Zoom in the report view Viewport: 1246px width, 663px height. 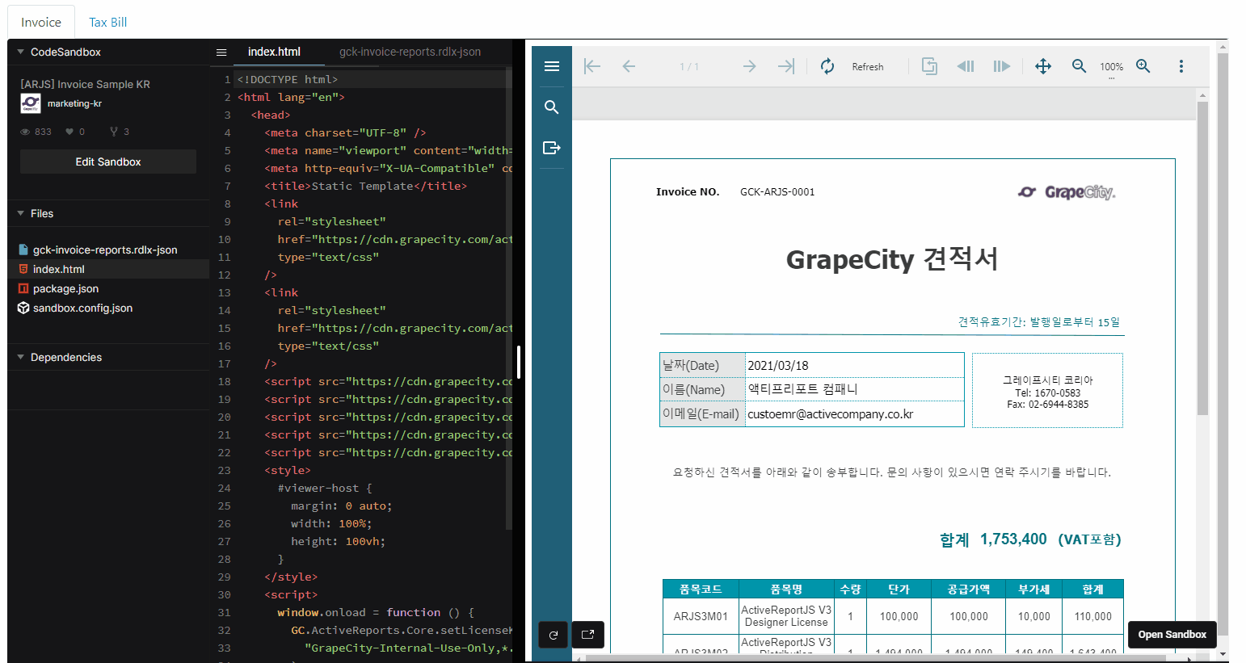1143,66
